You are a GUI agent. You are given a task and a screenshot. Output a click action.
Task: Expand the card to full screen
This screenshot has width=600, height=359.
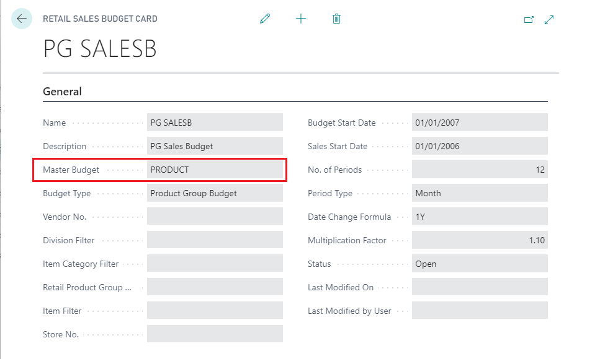(549, 20)
